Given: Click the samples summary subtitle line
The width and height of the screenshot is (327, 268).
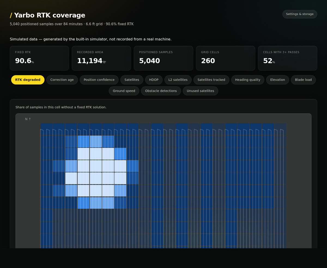Looking at the screenshot, I should coord(72,24).
